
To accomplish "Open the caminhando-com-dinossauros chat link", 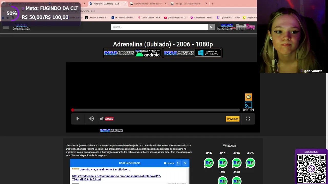I will click(x=117, y=178).
